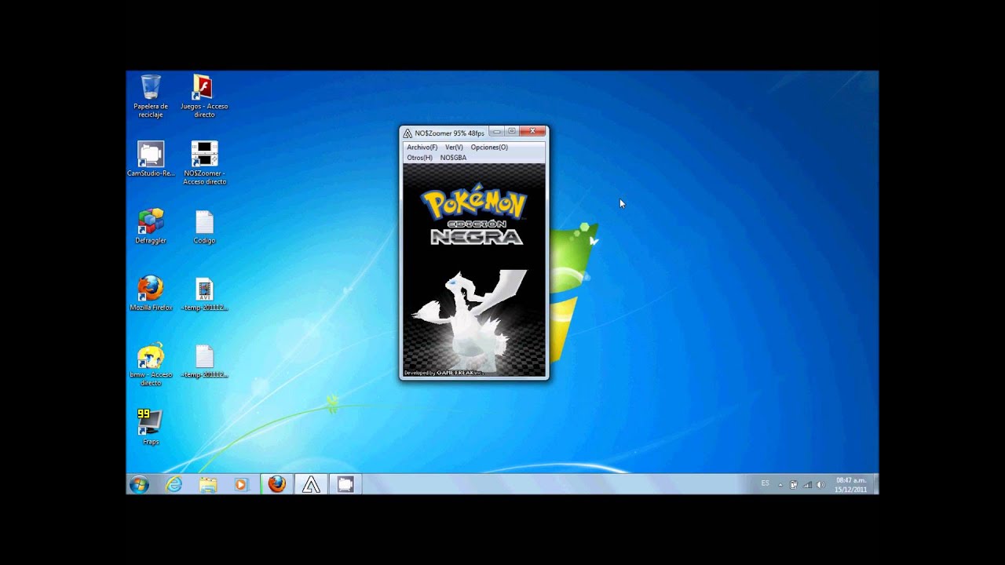Minimize the NO$Zoomer window
The width and height of the screenshot is (1005, 565).
(497, 131)
